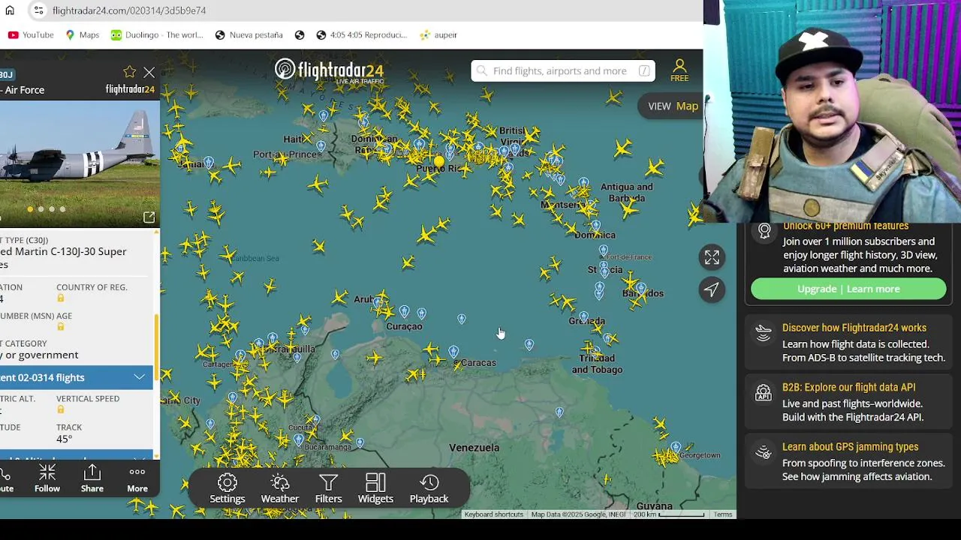Image resolution: width=961 pixels, height=540 pixels.
Task: Open B2B: Explore our flight data API
Action: 848,387
